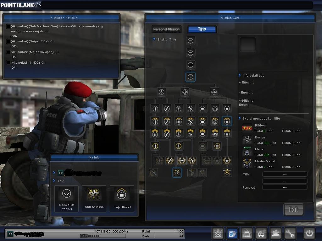Screen dimensions: 322x241
Task: Click the Cash value 41
Action: 181,236
